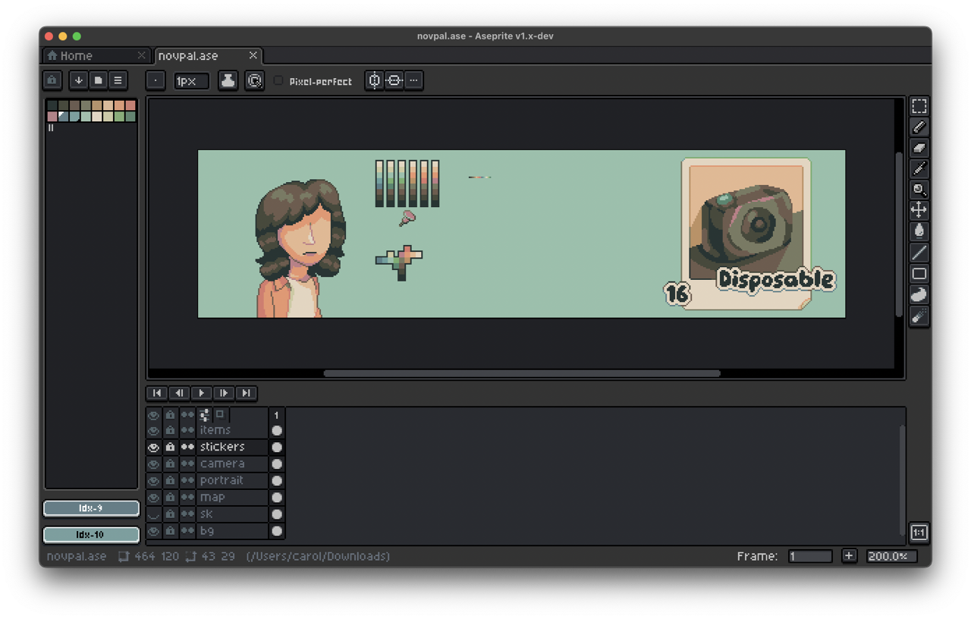Show the hidden sk layer
This screenshot has height=619, width=971.
[153, 514]
